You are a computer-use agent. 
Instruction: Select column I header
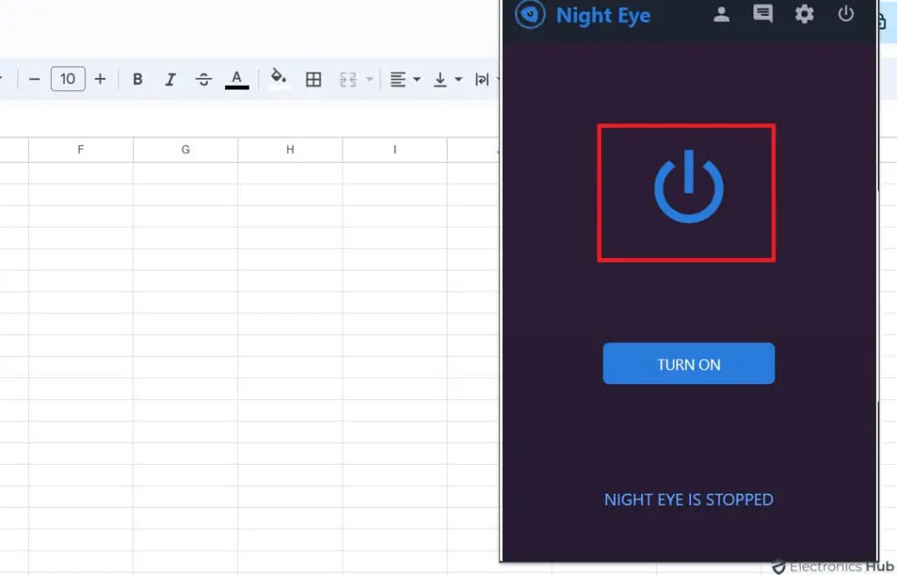click(x=395, y=150)
